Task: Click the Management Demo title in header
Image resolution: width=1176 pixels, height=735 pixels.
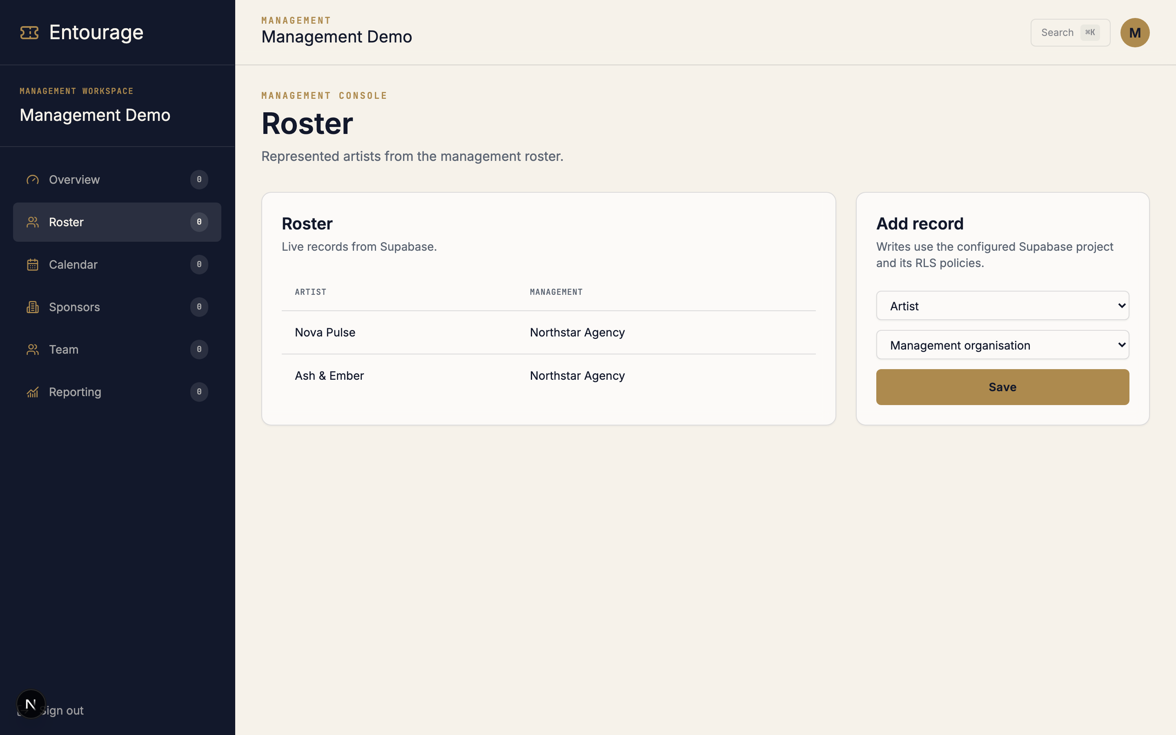Action: point(336,37)
